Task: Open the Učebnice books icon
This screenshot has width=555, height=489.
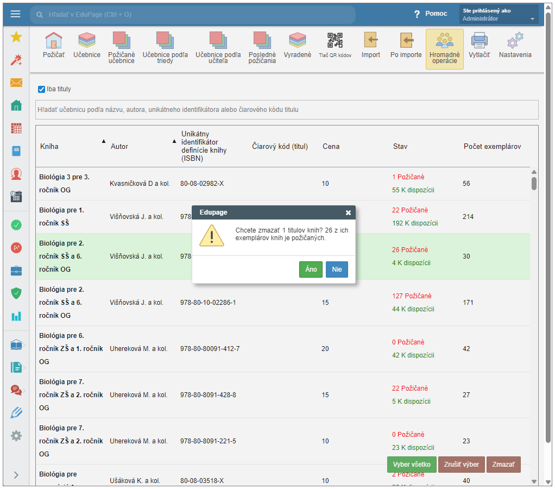Action: (87, 41)
